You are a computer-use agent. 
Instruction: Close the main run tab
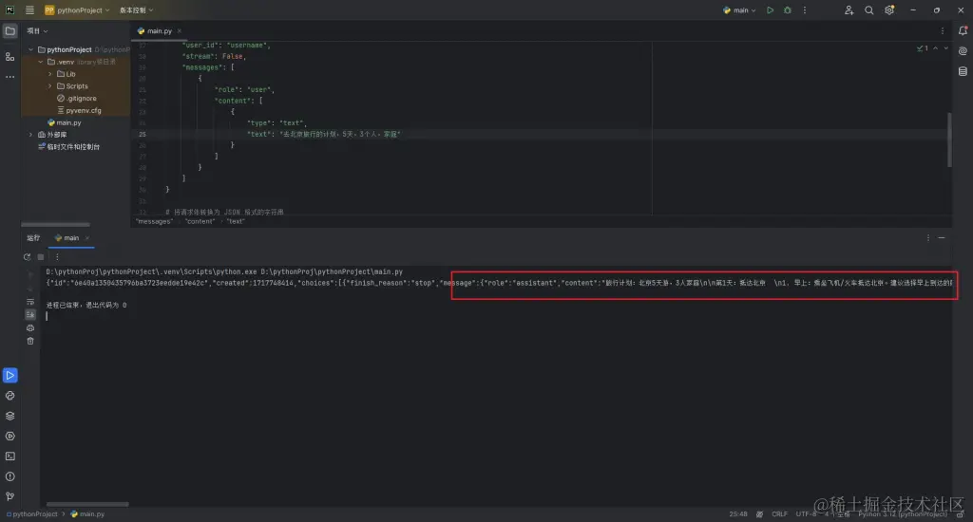pyautogui.click(x=87, y=238)
